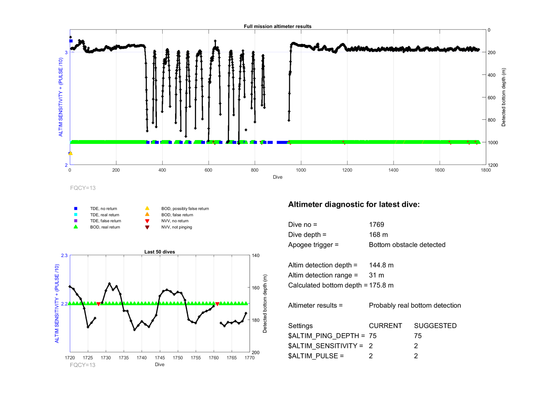
Task: Click the red triangle near dive 1761
Action: coord(217,304)
